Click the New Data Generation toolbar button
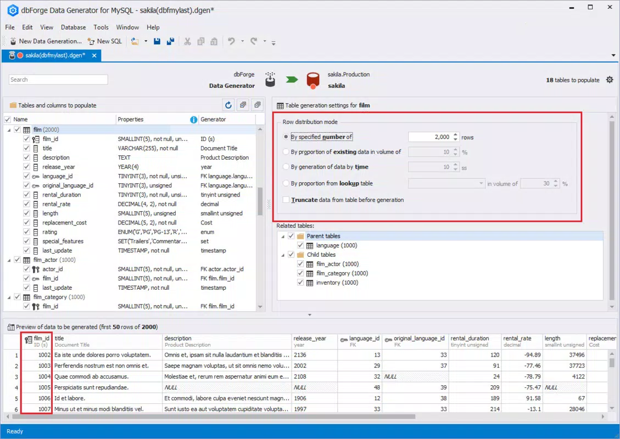Viewport: 620px width, 439px height. (46, 41)
